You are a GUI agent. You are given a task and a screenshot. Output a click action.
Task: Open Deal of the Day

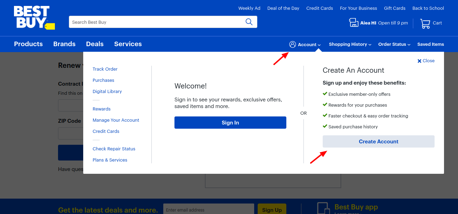[283, 8]
